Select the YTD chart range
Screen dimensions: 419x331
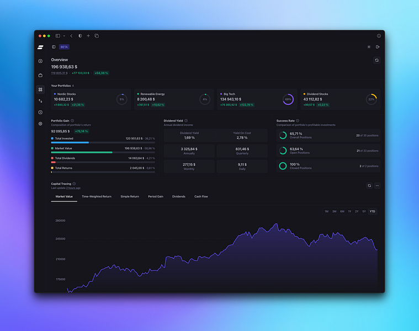[372, 211]
